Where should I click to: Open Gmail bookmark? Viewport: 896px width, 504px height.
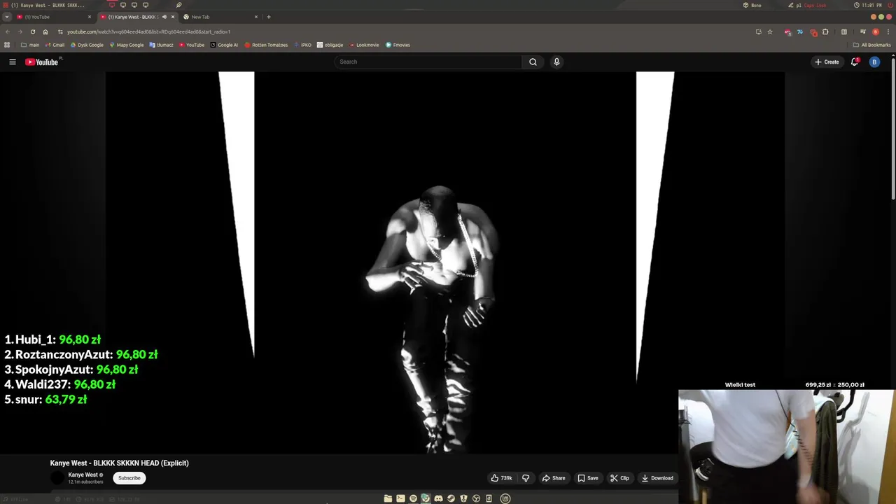coord(55,45)
